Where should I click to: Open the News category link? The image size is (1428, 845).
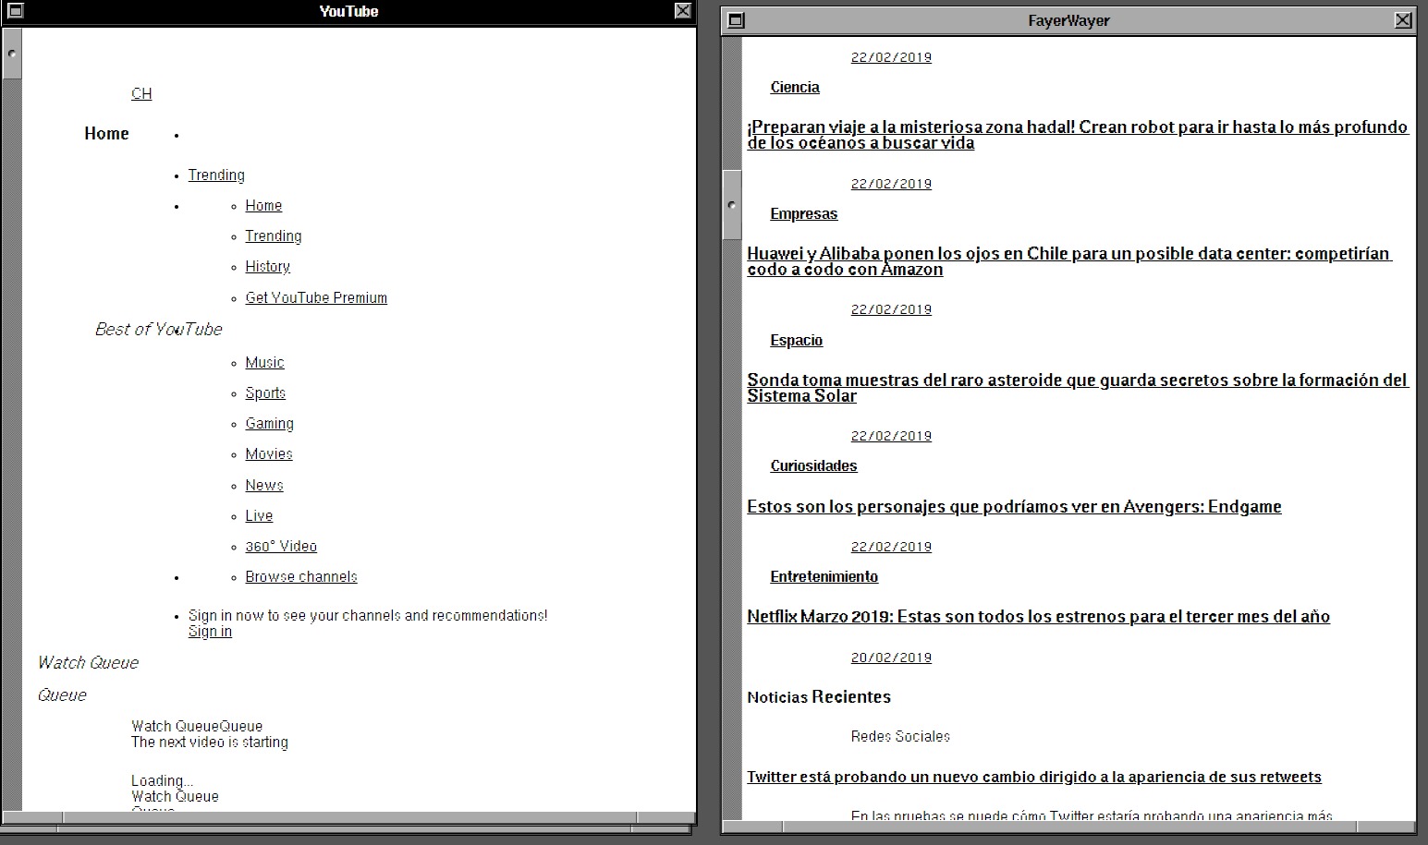(x=264, y=485)
